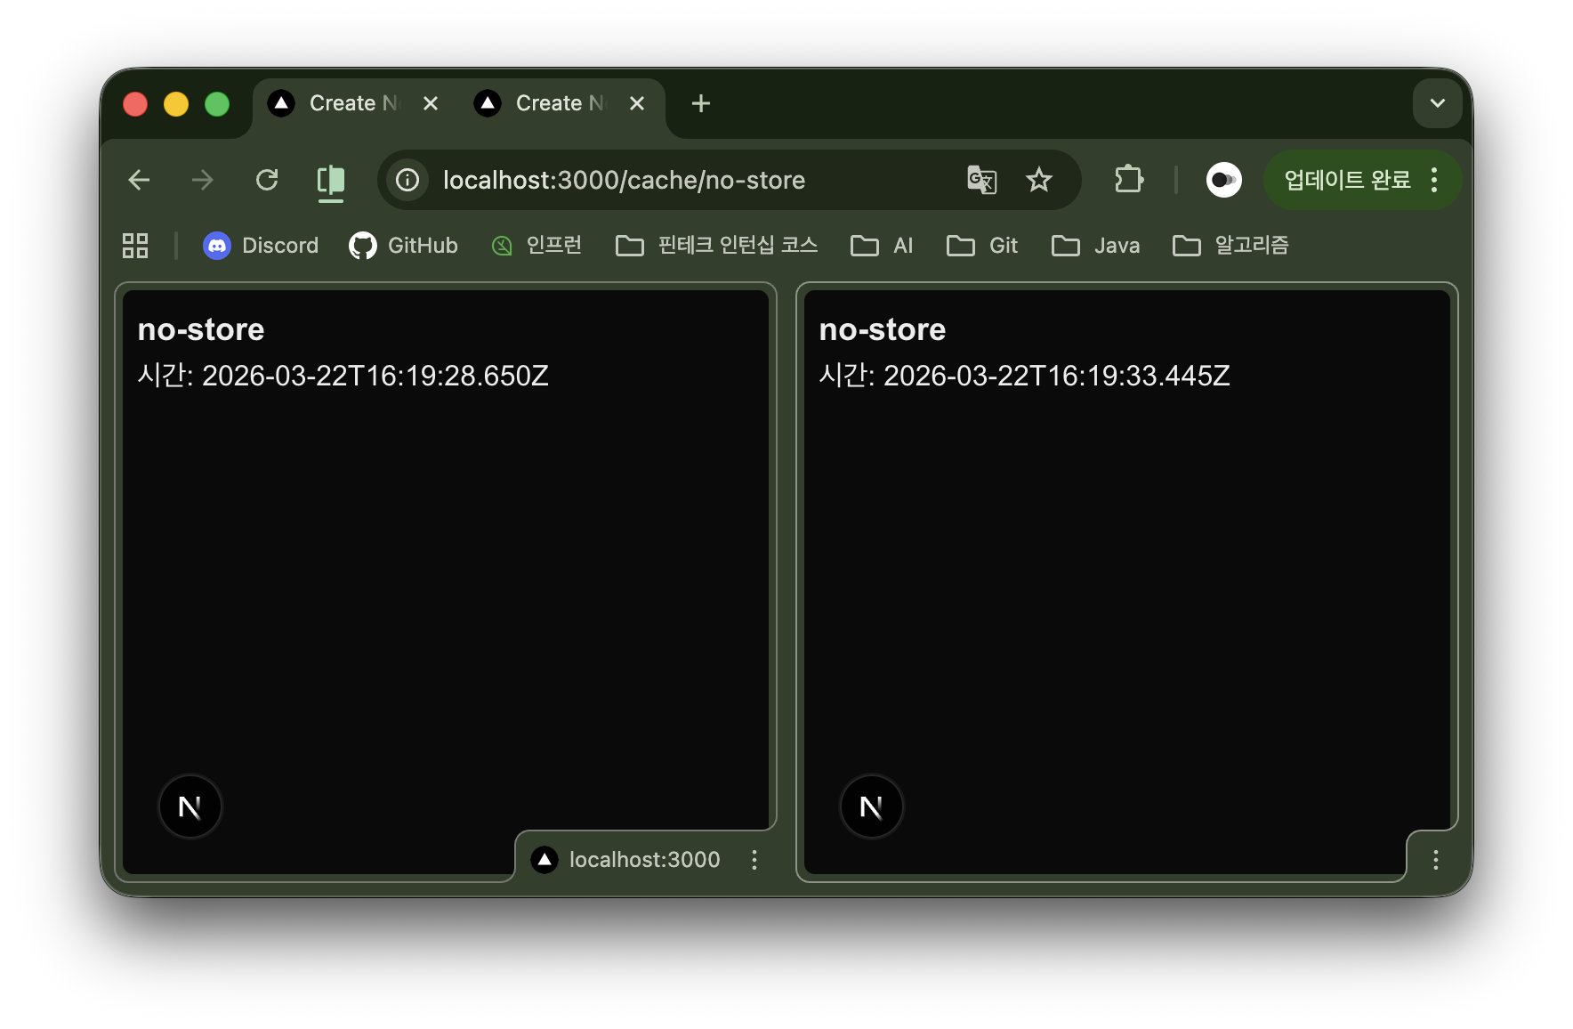The height and width of the screenshot is (1029, 1573).
Task: Click the 업데이트 완료 update button
Action: click(x=1346, y=180)
